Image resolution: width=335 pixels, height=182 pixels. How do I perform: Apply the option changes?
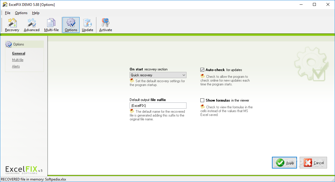[x=284, y=163]
